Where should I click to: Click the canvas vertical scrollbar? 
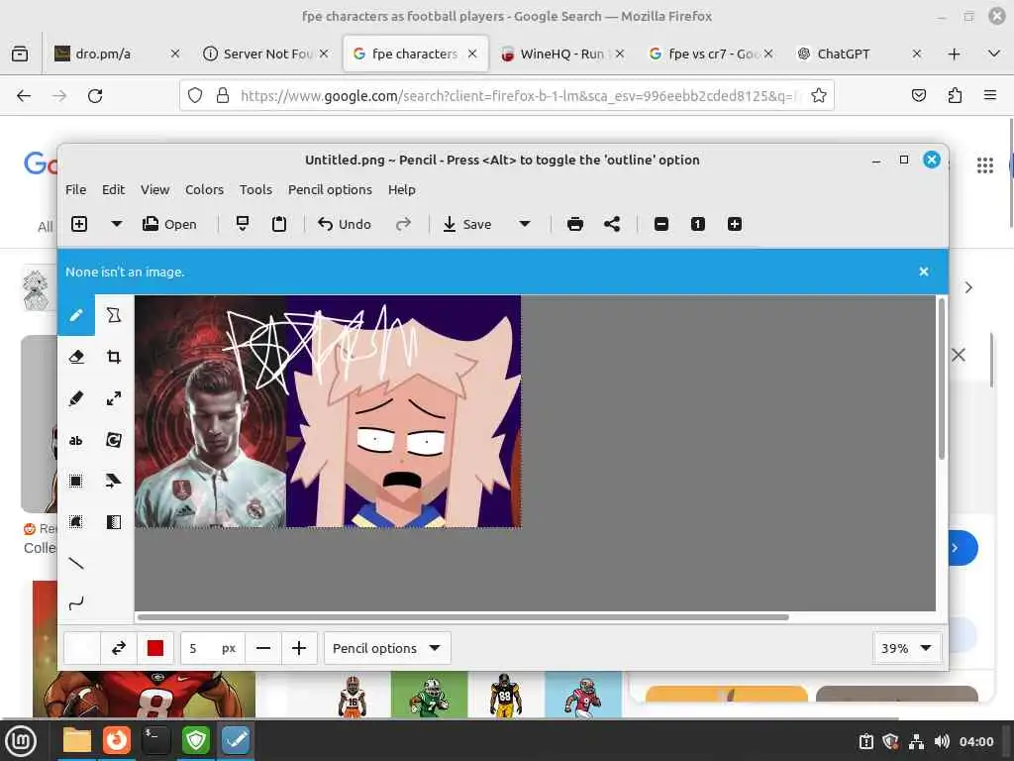tap(942, 380)
